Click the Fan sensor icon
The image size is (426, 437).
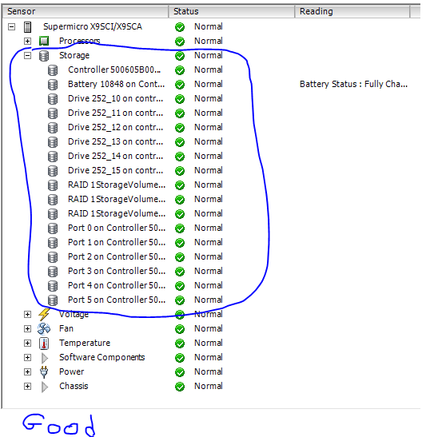coord(44,329)
